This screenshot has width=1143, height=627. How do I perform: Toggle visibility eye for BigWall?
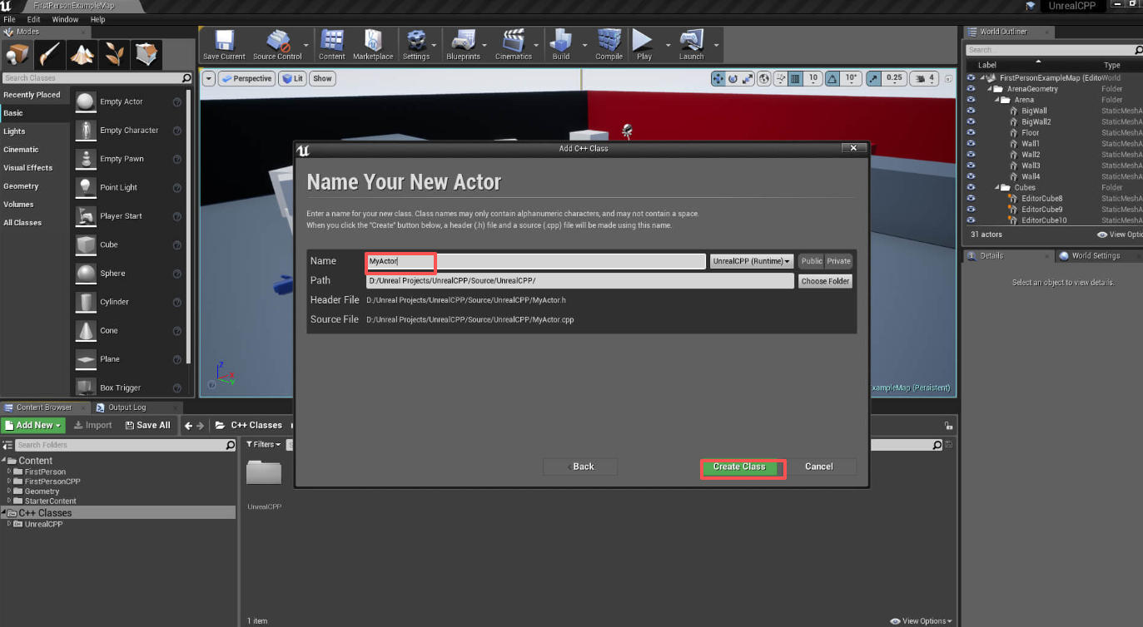[x=971, y=111]
